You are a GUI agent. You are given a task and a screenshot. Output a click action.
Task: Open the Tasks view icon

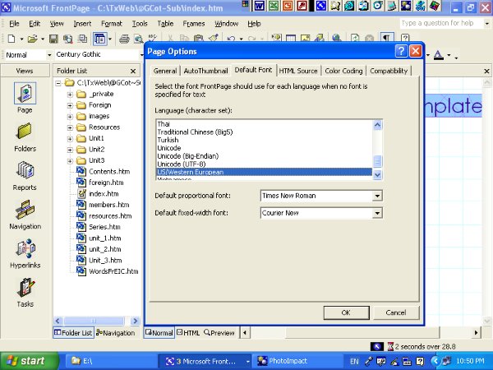coord(25,292)
